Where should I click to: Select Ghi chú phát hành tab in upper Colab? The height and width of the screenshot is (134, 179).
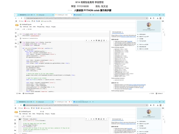[x=117, y=32]
